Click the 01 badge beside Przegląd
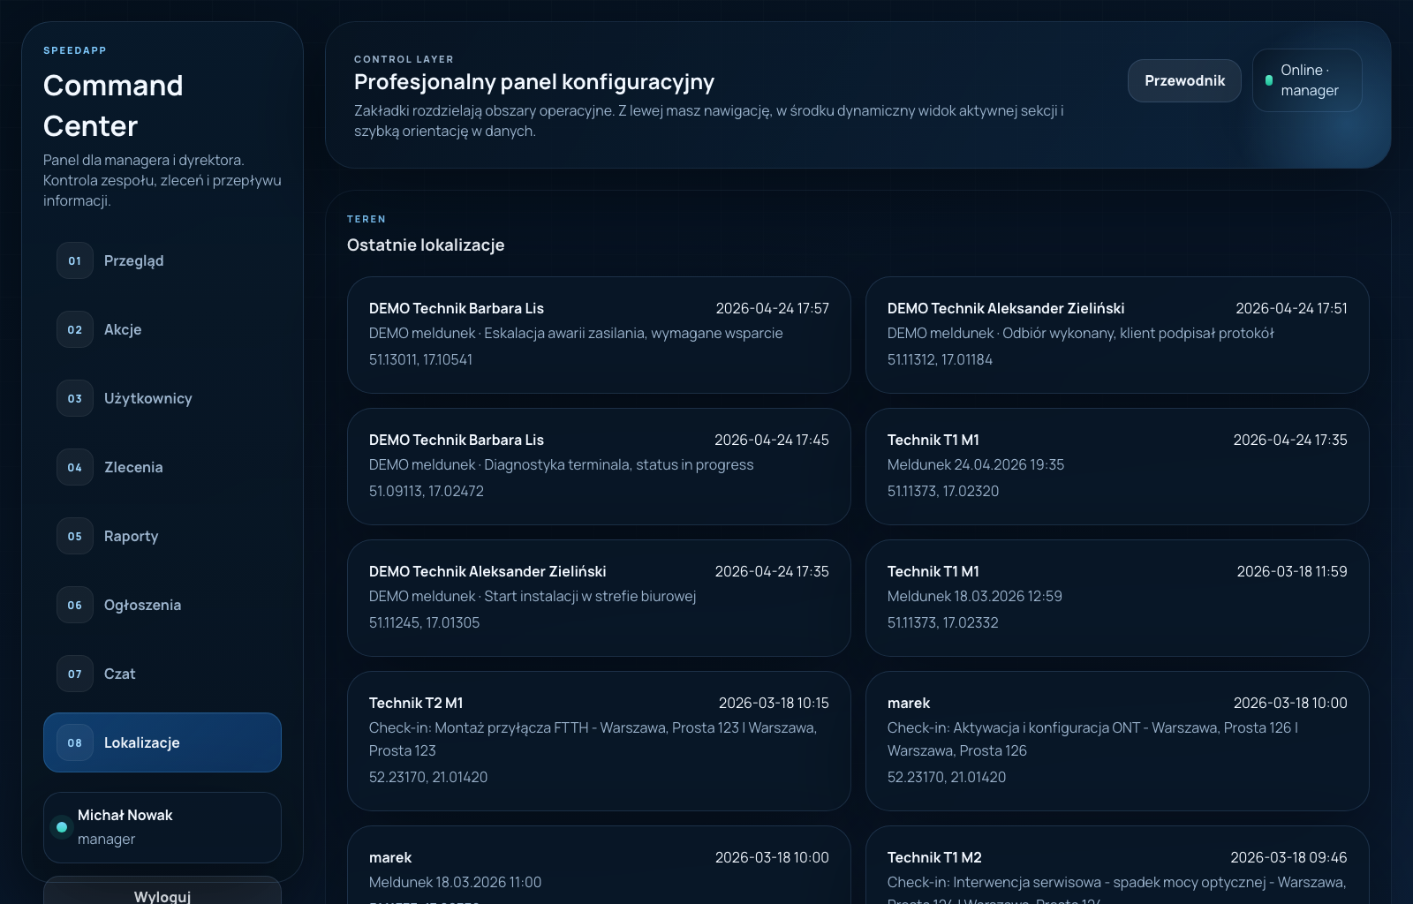The height and width of the screenshot is (904, 1413). pos(75,261)
